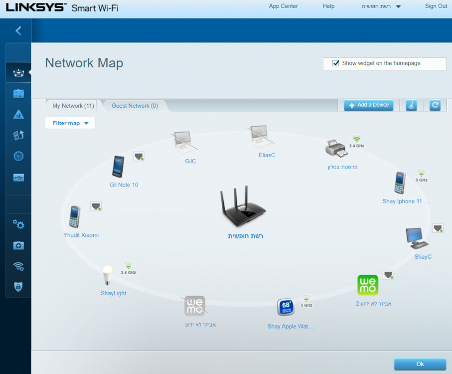Click the Sign Out link
This screenshot has width=452, height=374.
click(x=436, y=6)
